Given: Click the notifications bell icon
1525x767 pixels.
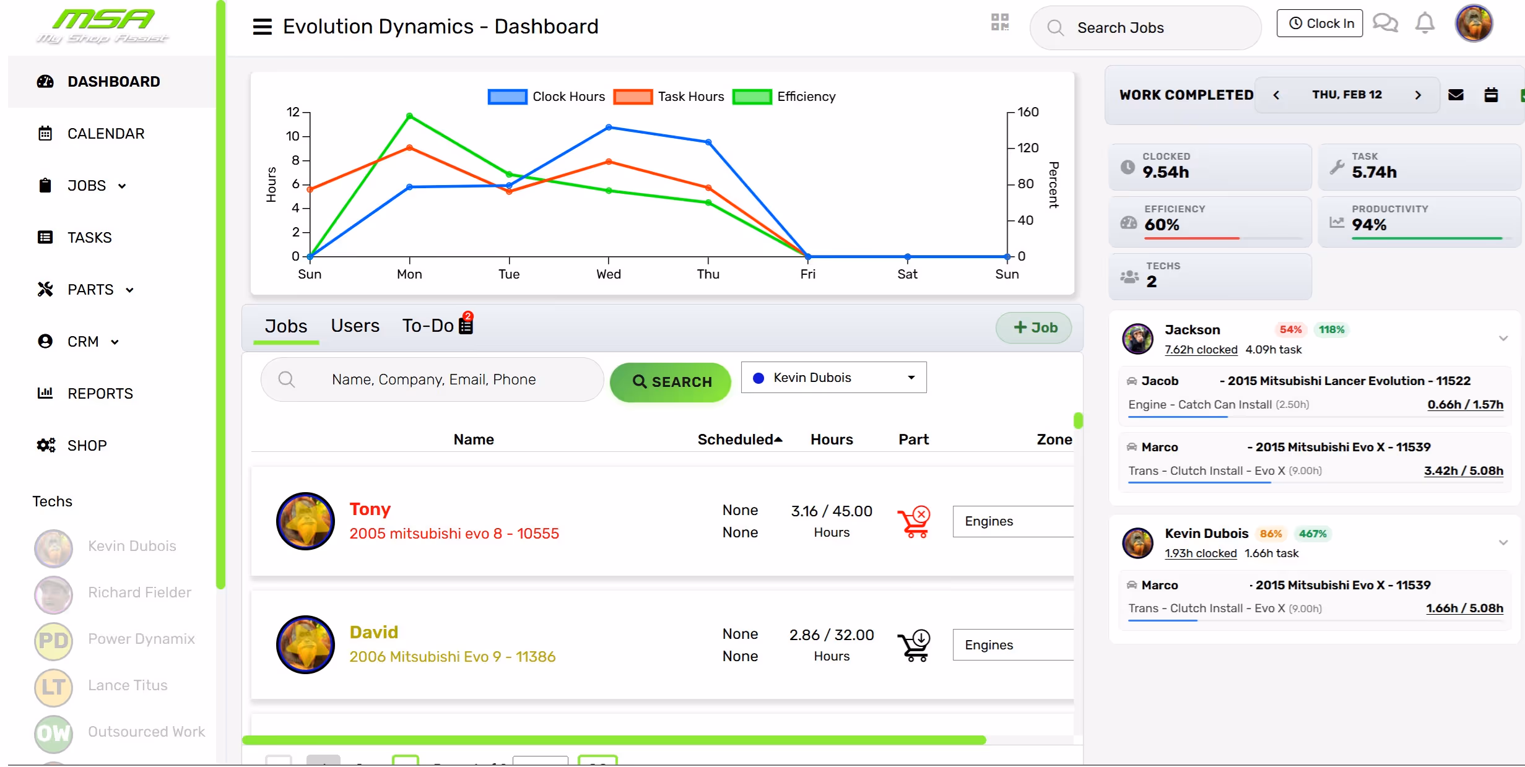Looking at the screenshot, I should pos(1425,24).
